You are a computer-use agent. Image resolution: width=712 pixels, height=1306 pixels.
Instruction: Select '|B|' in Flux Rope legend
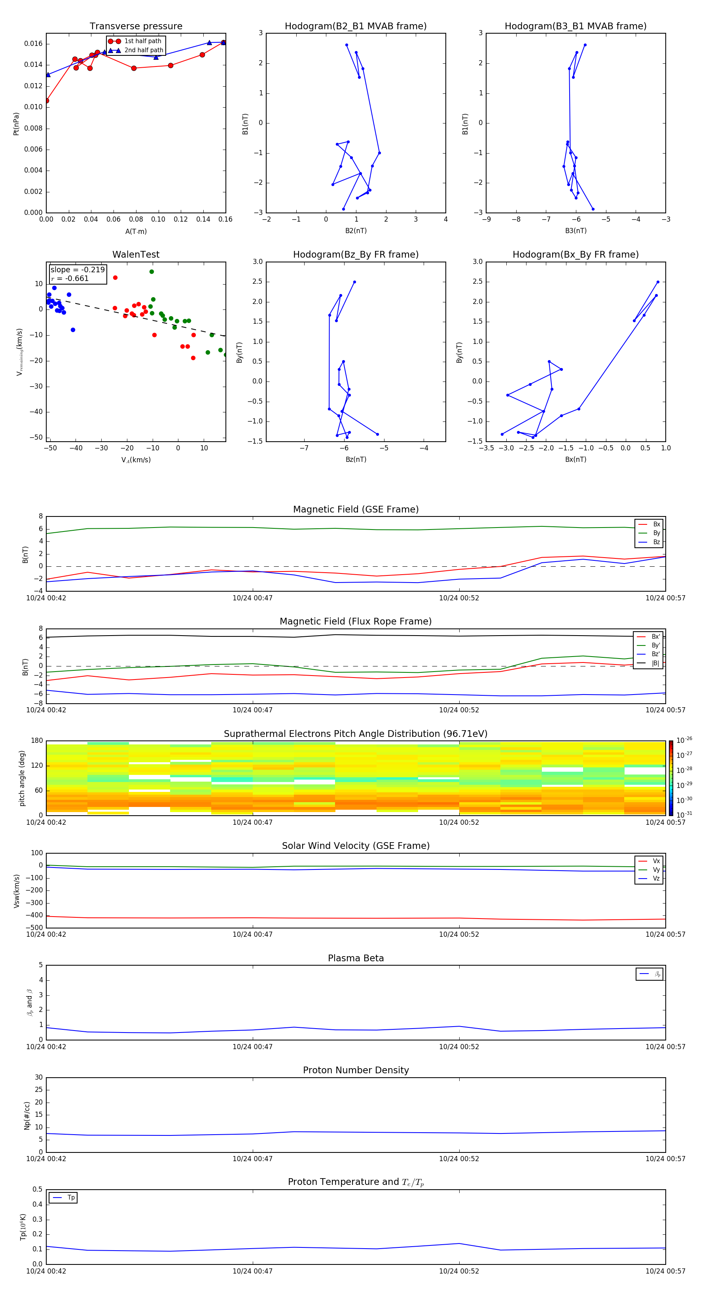pyautogui.click(x=648, y=663)
